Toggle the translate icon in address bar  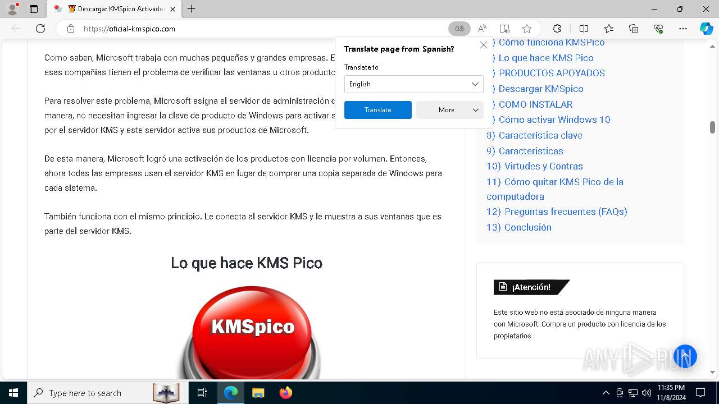coord(459,29)
